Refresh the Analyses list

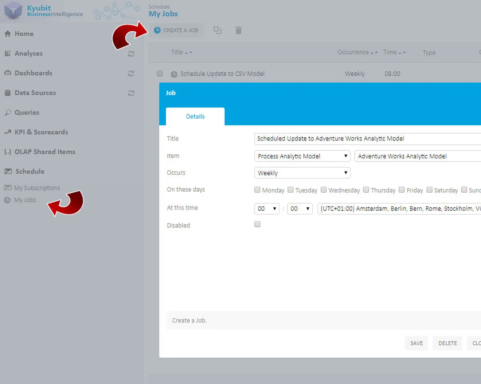[x=131, y=54]
